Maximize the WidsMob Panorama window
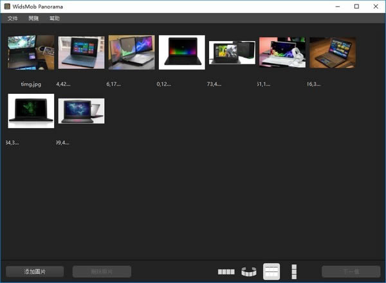Image resolution: width=386 pixels, height=283 pixels. 356,6
